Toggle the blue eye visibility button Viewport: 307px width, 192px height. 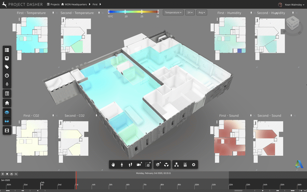coord(7,112)
